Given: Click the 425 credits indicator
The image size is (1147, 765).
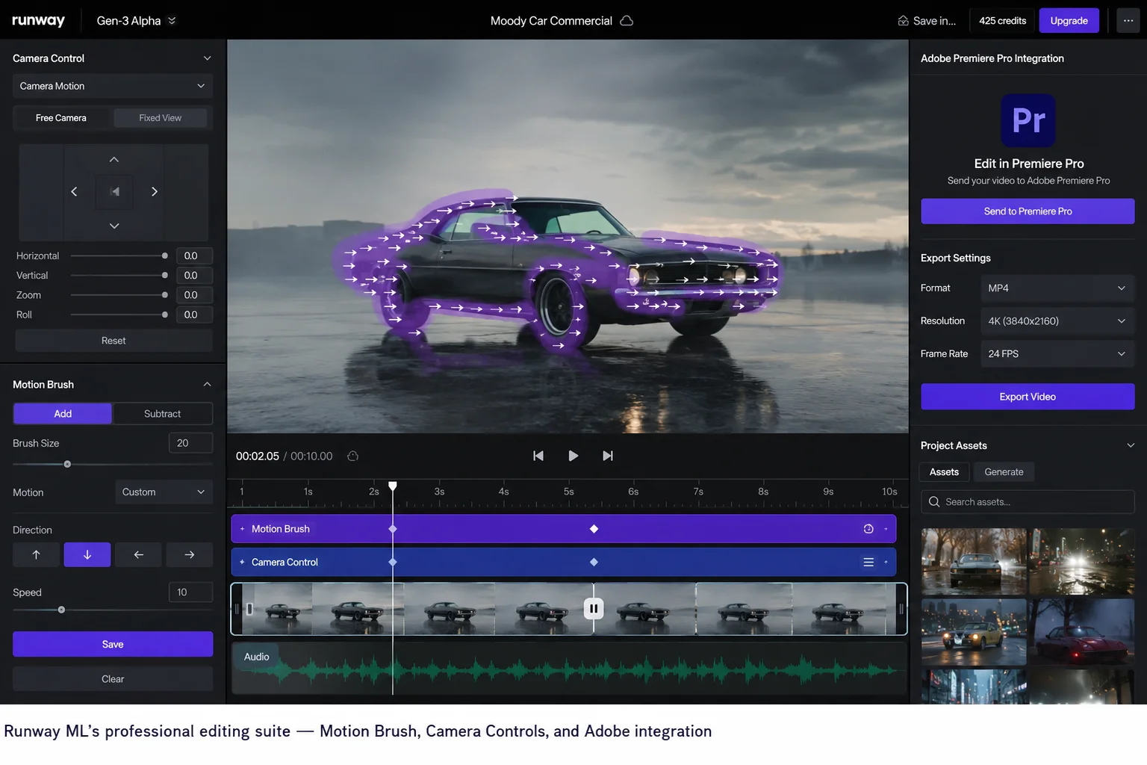Looking at the screenshot, I should (1002, 21).
